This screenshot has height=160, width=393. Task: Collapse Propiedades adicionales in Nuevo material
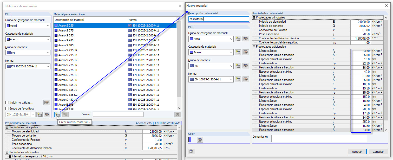pyautogui.click(x=254, y=47)
